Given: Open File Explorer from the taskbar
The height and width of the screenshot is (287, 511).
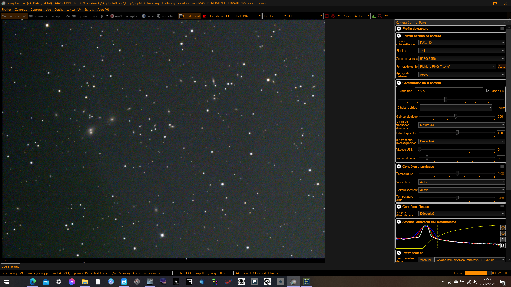Looking at the screenshot, I should tap(85, 282).
